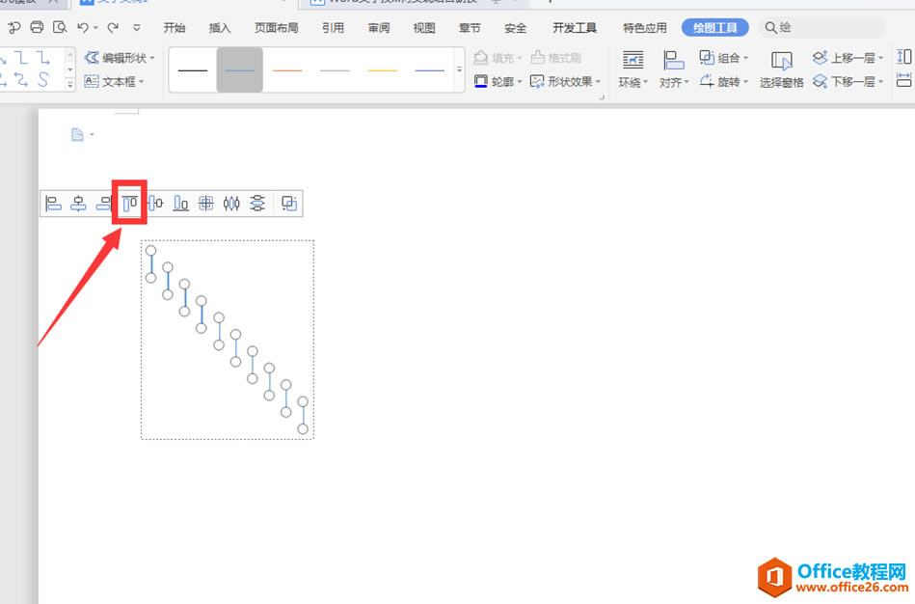Align selected shapes to the top
The height and width of the screenshot is (604, 915).
[129, 204]
